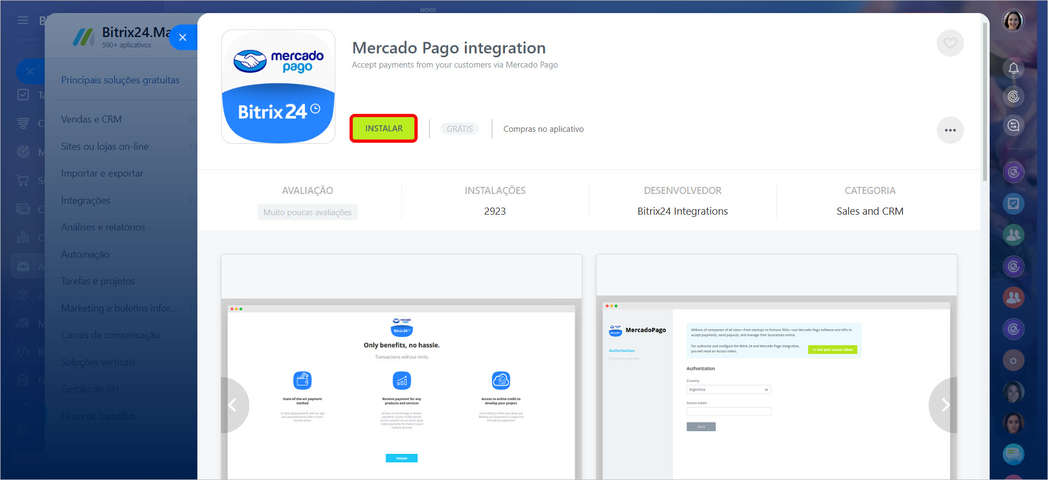Viewport: 1048px width, 480px height.
Task: Open the shopping cart icon in left sidebar
Action: (23, 180)
